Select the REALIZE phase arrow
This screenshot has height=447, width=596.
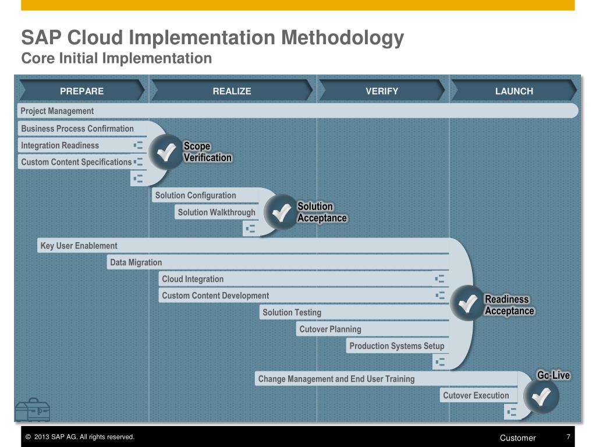pyautogui.click(x=232, y=91)
